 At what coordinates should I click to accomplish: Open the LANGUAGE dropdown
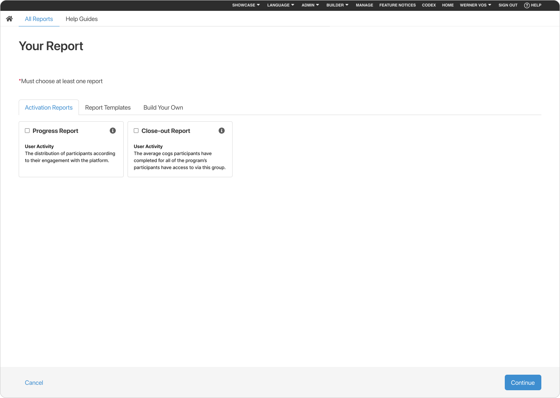pos(280,5)
